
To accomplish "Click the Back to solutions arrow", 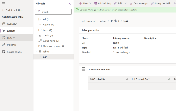I will (x=4, y=10).
